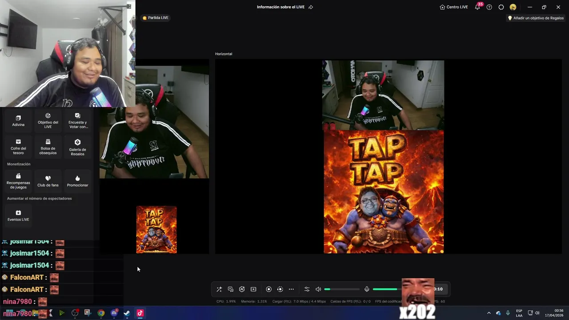Open the three-dots more options

coord(291,289)
